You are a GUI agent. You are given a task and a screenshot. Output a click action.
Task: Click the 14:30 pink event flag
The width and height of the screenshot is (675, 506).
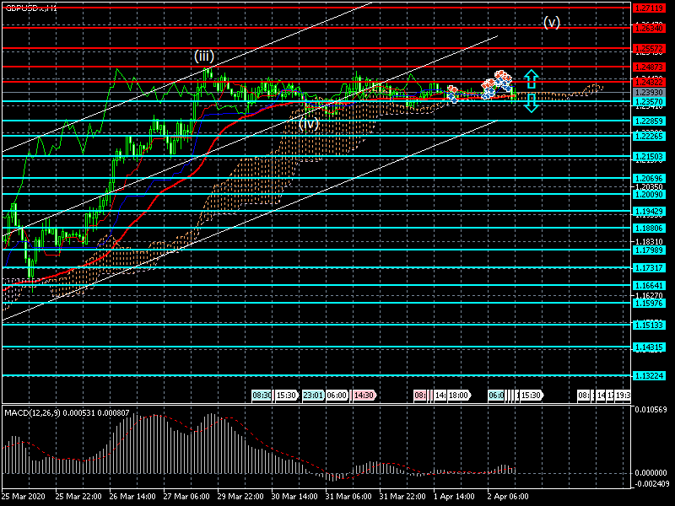point(364,395)
